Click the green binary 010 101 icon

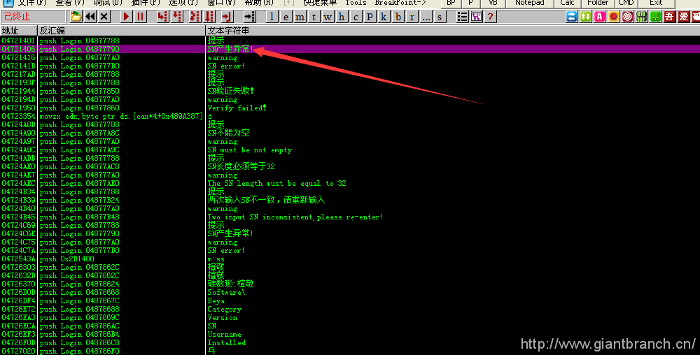click(642, 17)
